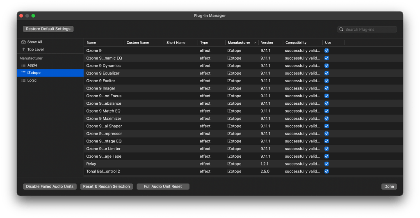Click the Ozone 9...namic EQ row name

pyautogui.click(x=104, y=58)
